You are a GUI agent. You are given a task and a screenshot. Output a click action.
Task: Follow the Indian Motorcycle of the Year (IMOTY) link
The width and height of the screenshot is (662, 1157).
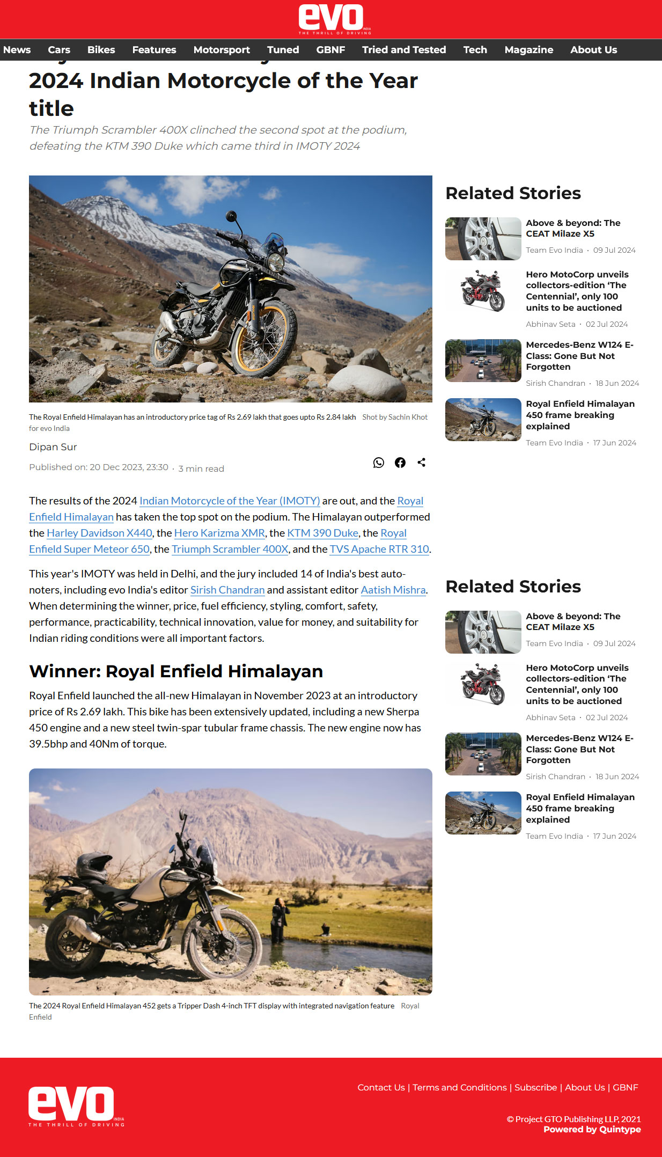(230, 501)
